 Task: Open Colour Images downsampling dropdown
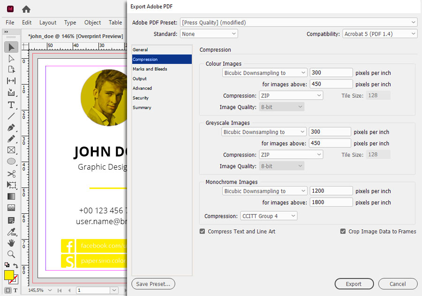click(x=264, y=73)
